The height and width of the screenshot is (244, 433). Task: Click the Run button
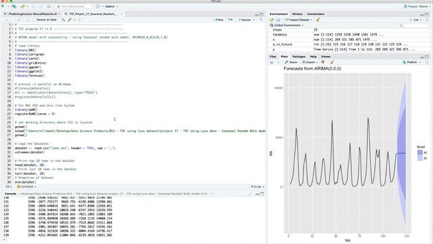219,20
